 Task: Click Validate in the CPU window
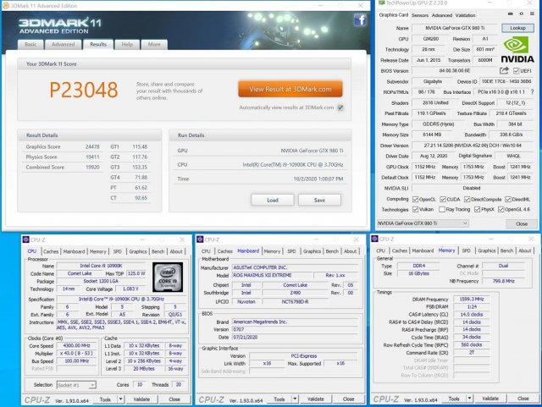click(x=141, y=399)
